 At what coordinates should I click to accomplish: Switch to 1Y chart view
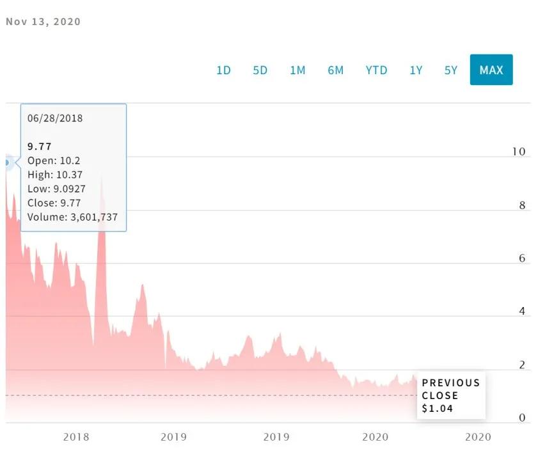point(416,70)
